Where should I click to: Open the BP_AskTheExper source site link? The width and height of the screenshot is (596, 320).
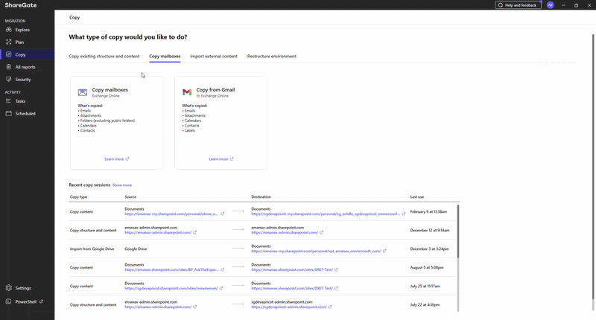[172, 270]
